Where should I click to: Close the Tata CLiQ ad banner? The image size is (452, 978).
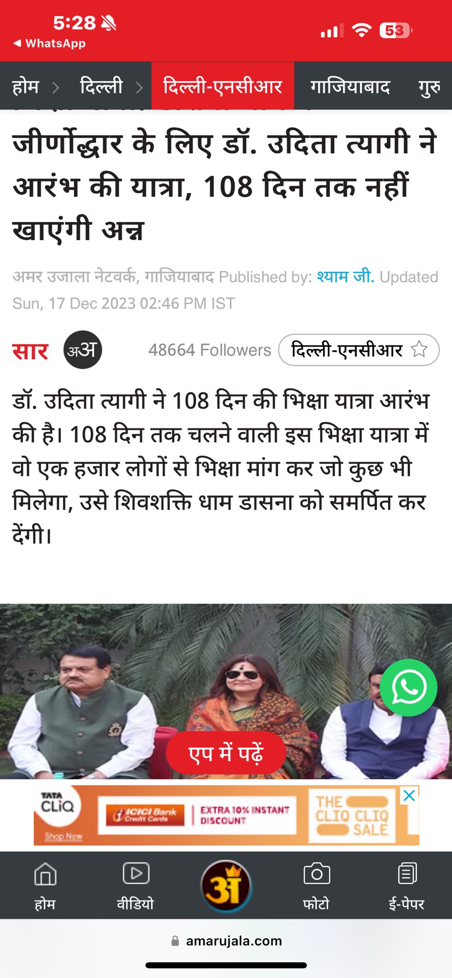click(409, 796)
